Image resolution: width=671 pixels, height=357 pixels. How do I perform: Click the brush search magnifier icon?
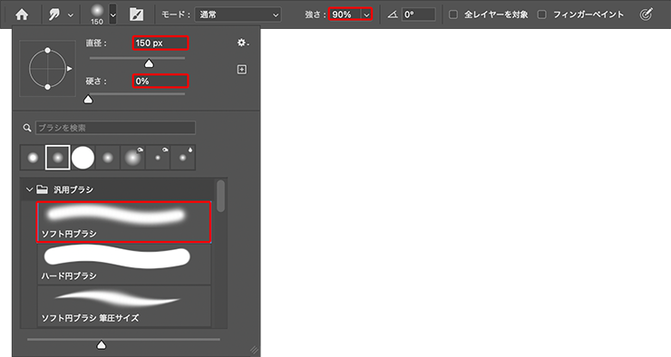tap(27, 128)
